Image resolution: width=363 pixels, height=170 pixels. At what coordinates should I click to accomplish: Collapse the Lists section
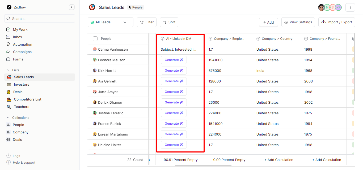pyautogui.click(x=8, y=70)
